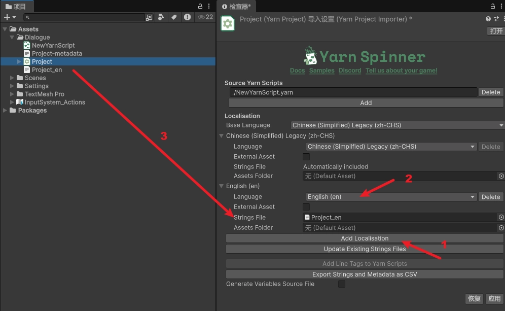505x311 pixels.
Task: Click the 打开 open button
Action: (x=496, y=31)
